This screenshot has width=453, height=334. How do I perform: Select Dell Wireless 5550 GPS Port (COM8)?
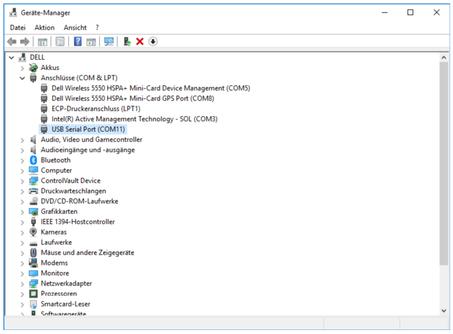[x=133, y=98]
